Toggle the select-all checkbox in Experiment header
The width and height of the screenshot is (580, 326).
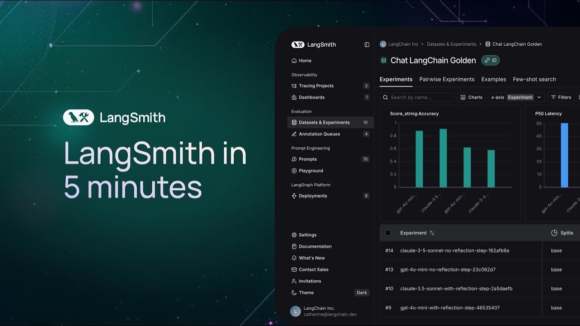[388, 232]
